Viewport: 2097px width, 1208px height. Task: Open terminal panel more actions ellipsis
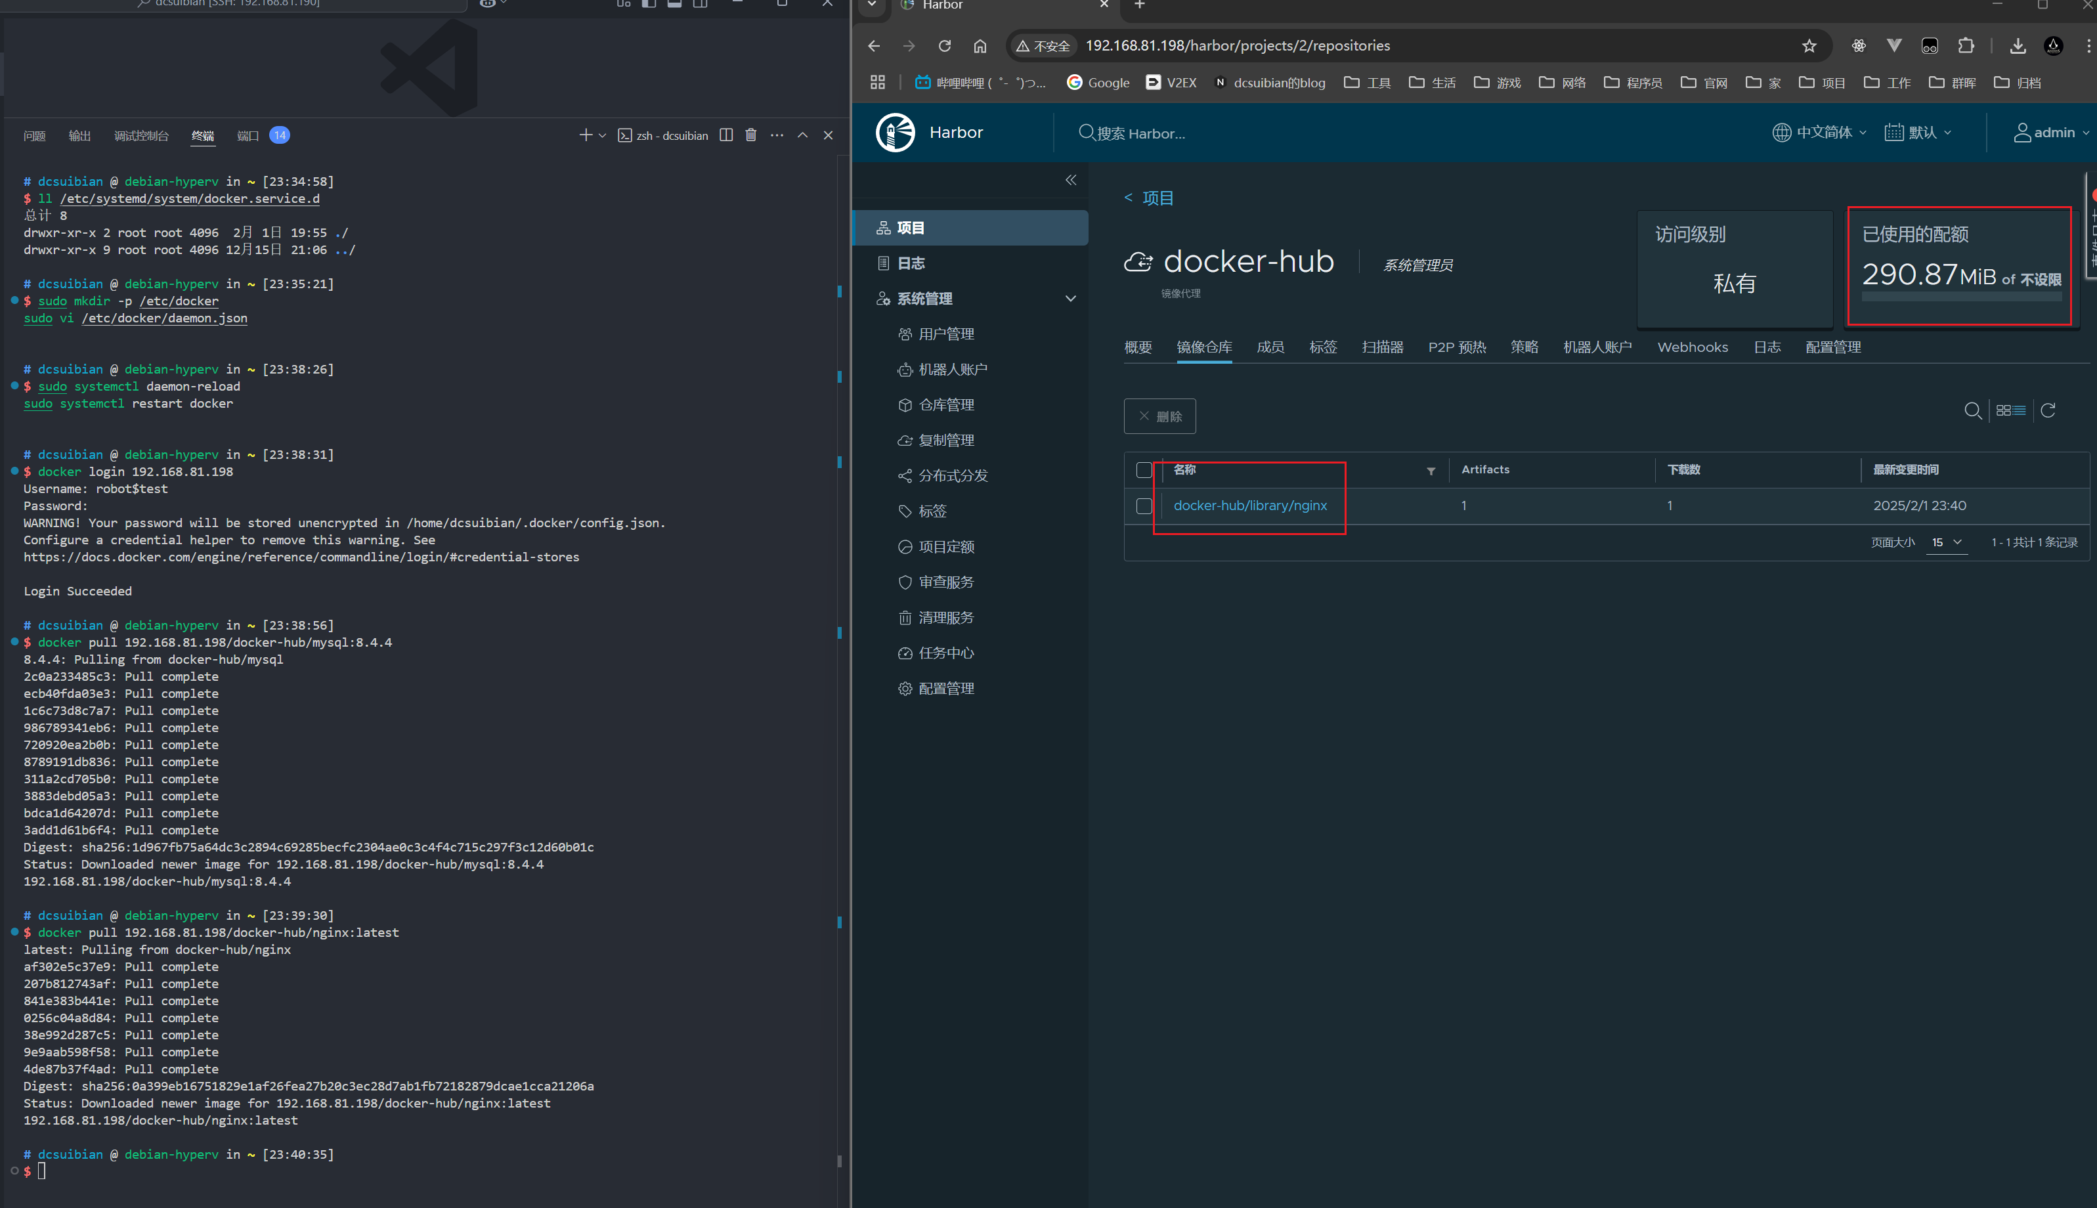[x=777, y=135]
